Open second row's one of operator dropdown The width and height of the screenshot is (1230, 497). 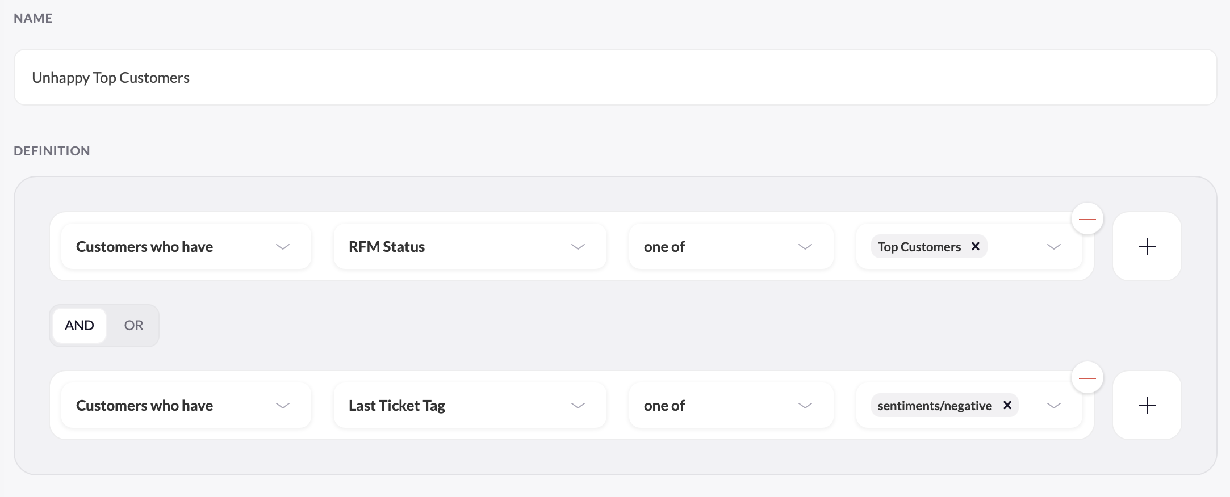pos(731,405)
